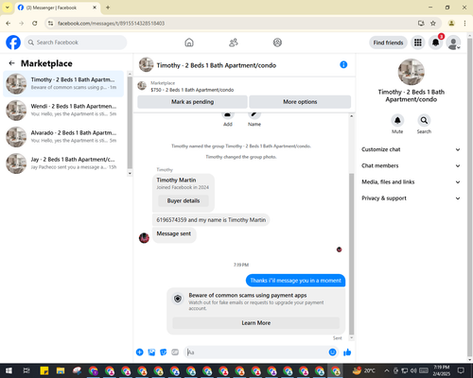
Task: Open the Facebook logo home link
Action: 13,43
